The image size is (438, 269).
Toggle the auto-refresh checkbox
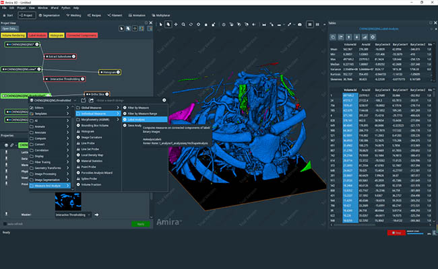[x=5, y=224]
